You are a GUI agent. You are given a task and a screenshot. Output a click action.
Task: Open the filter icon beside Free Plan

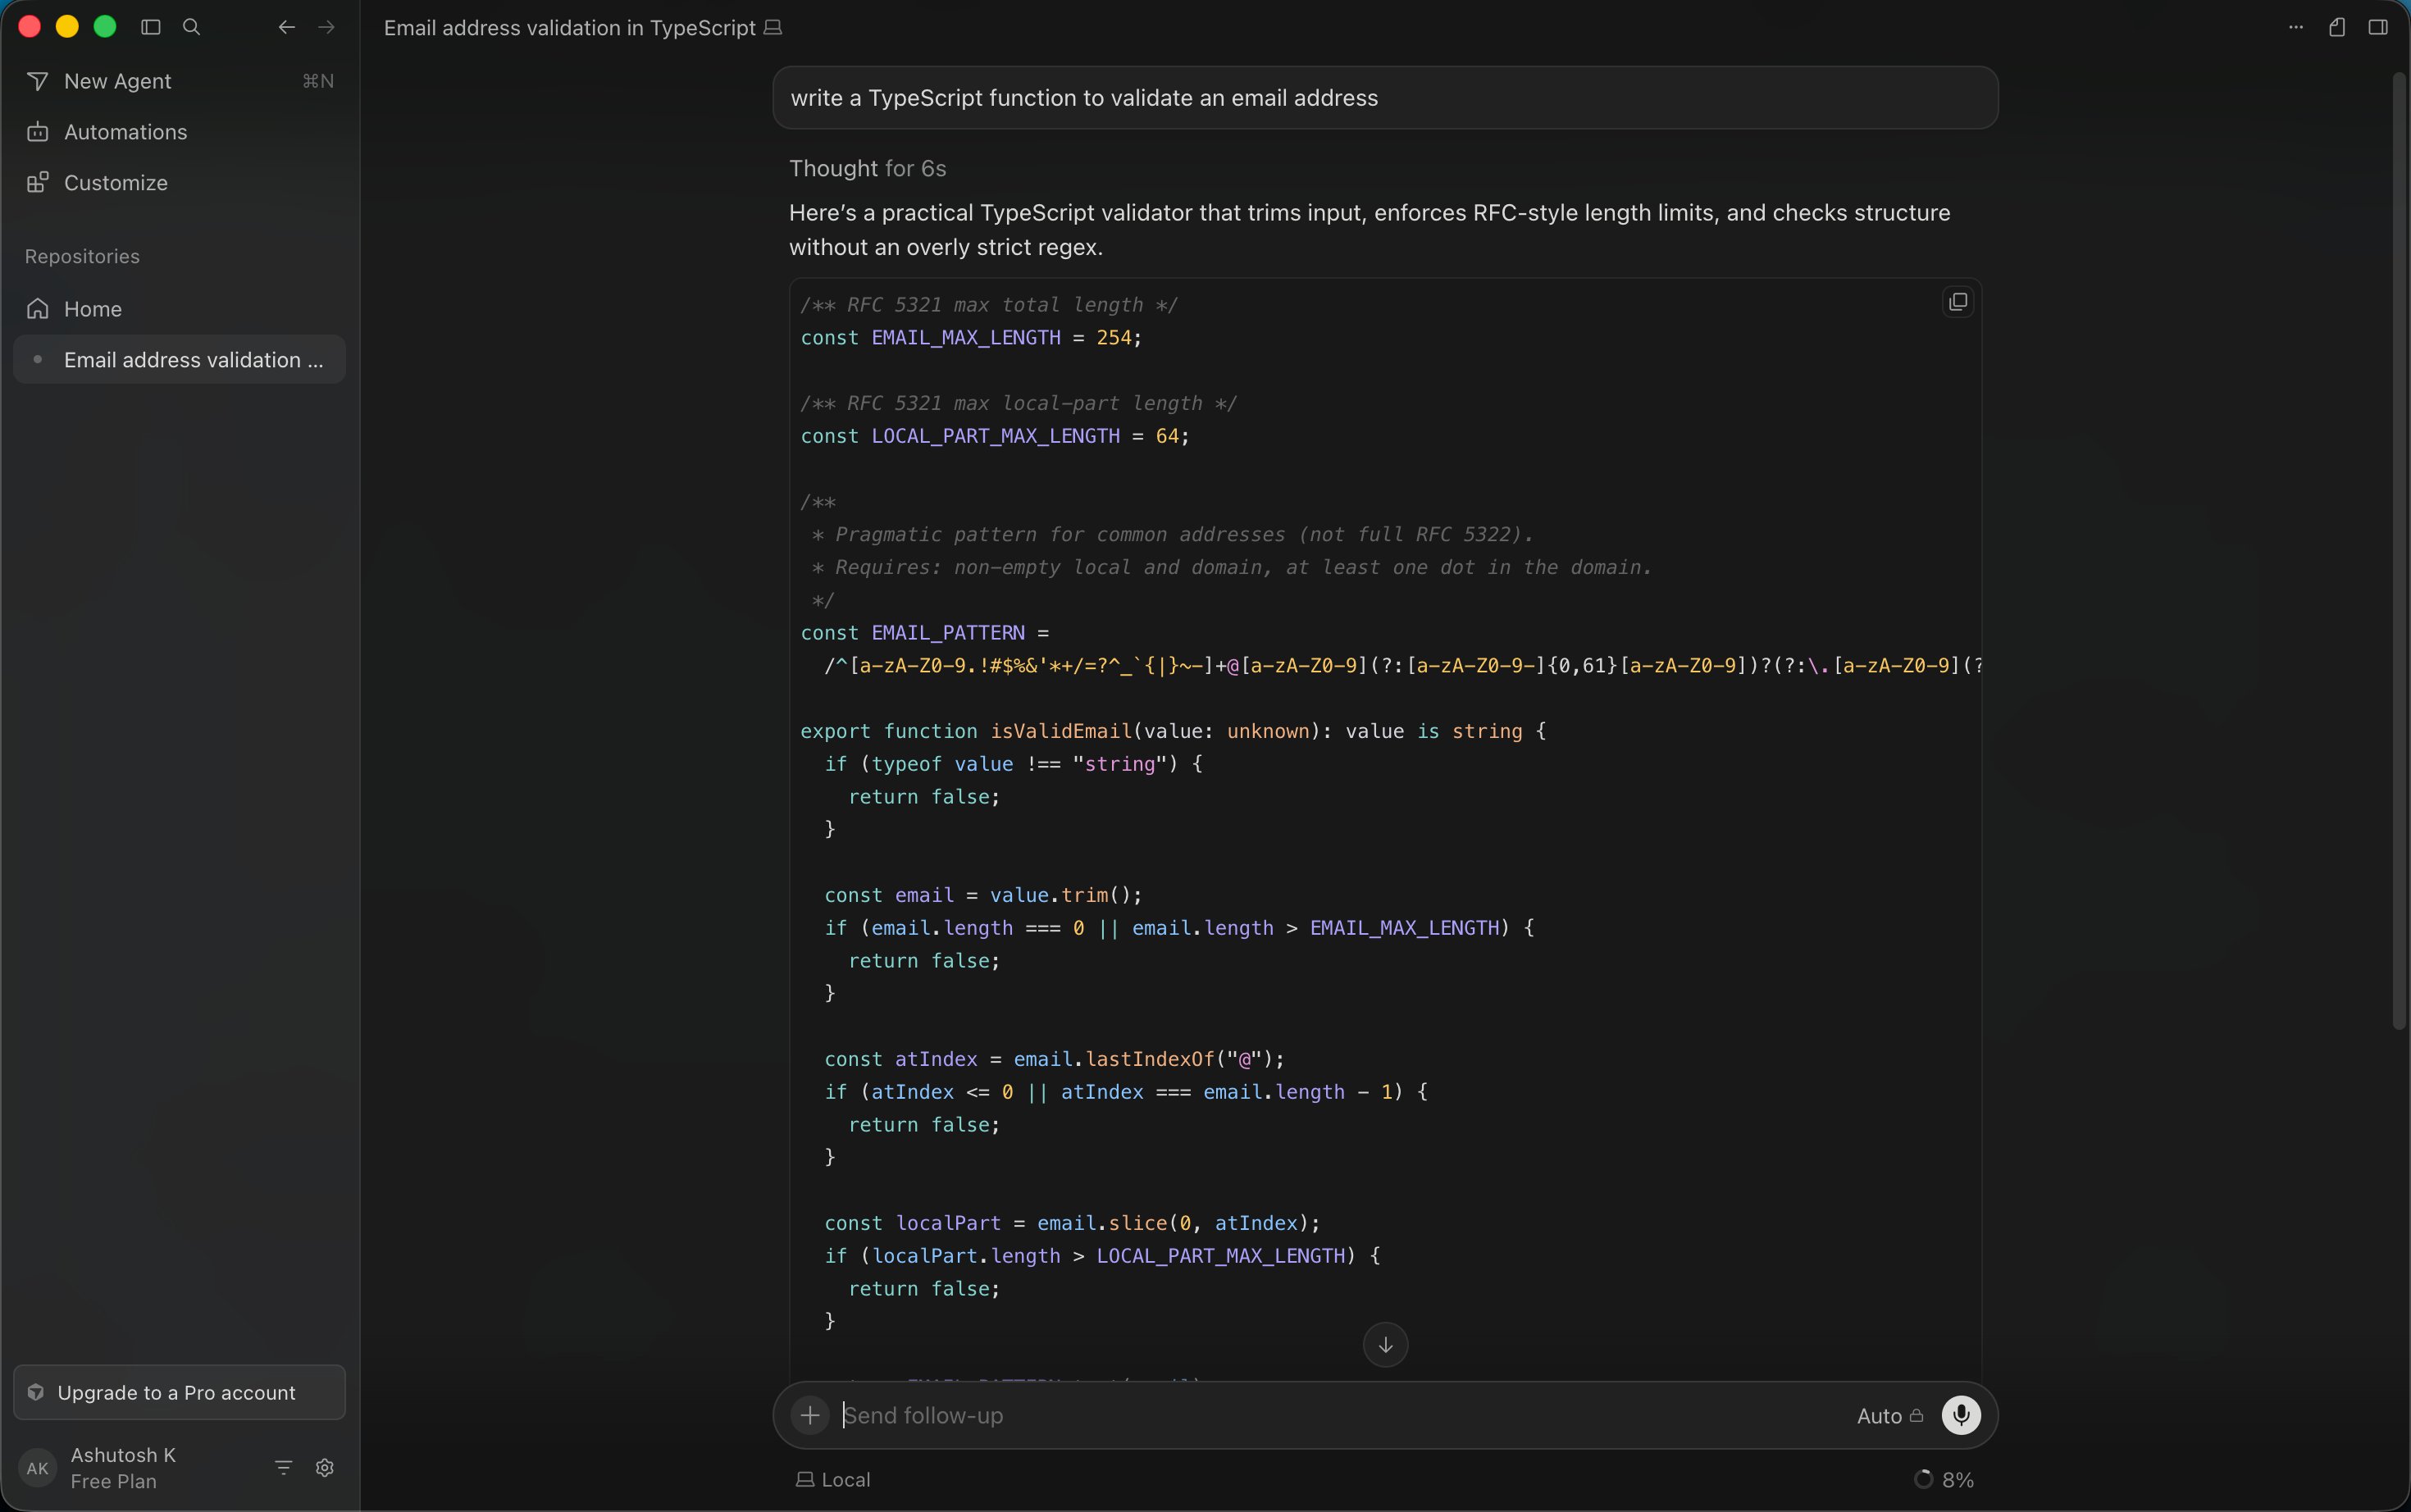[x=284, y=1468]
